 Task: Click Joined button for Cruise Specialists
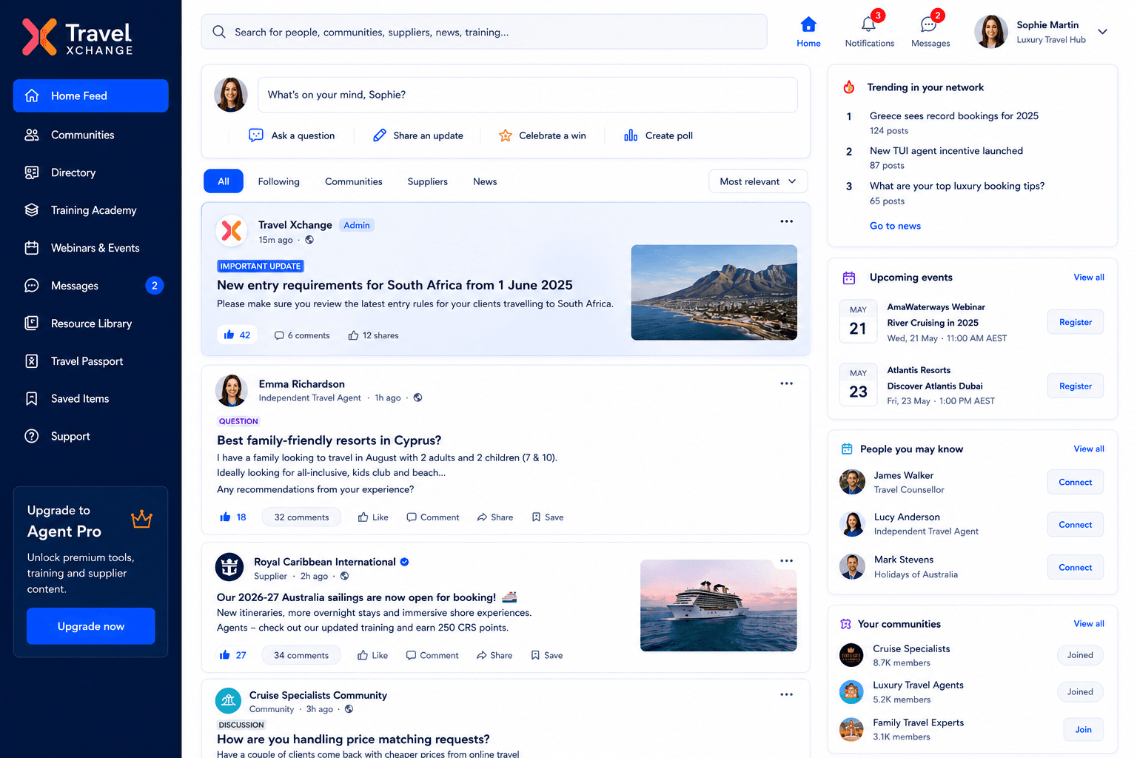[1080, 655]
